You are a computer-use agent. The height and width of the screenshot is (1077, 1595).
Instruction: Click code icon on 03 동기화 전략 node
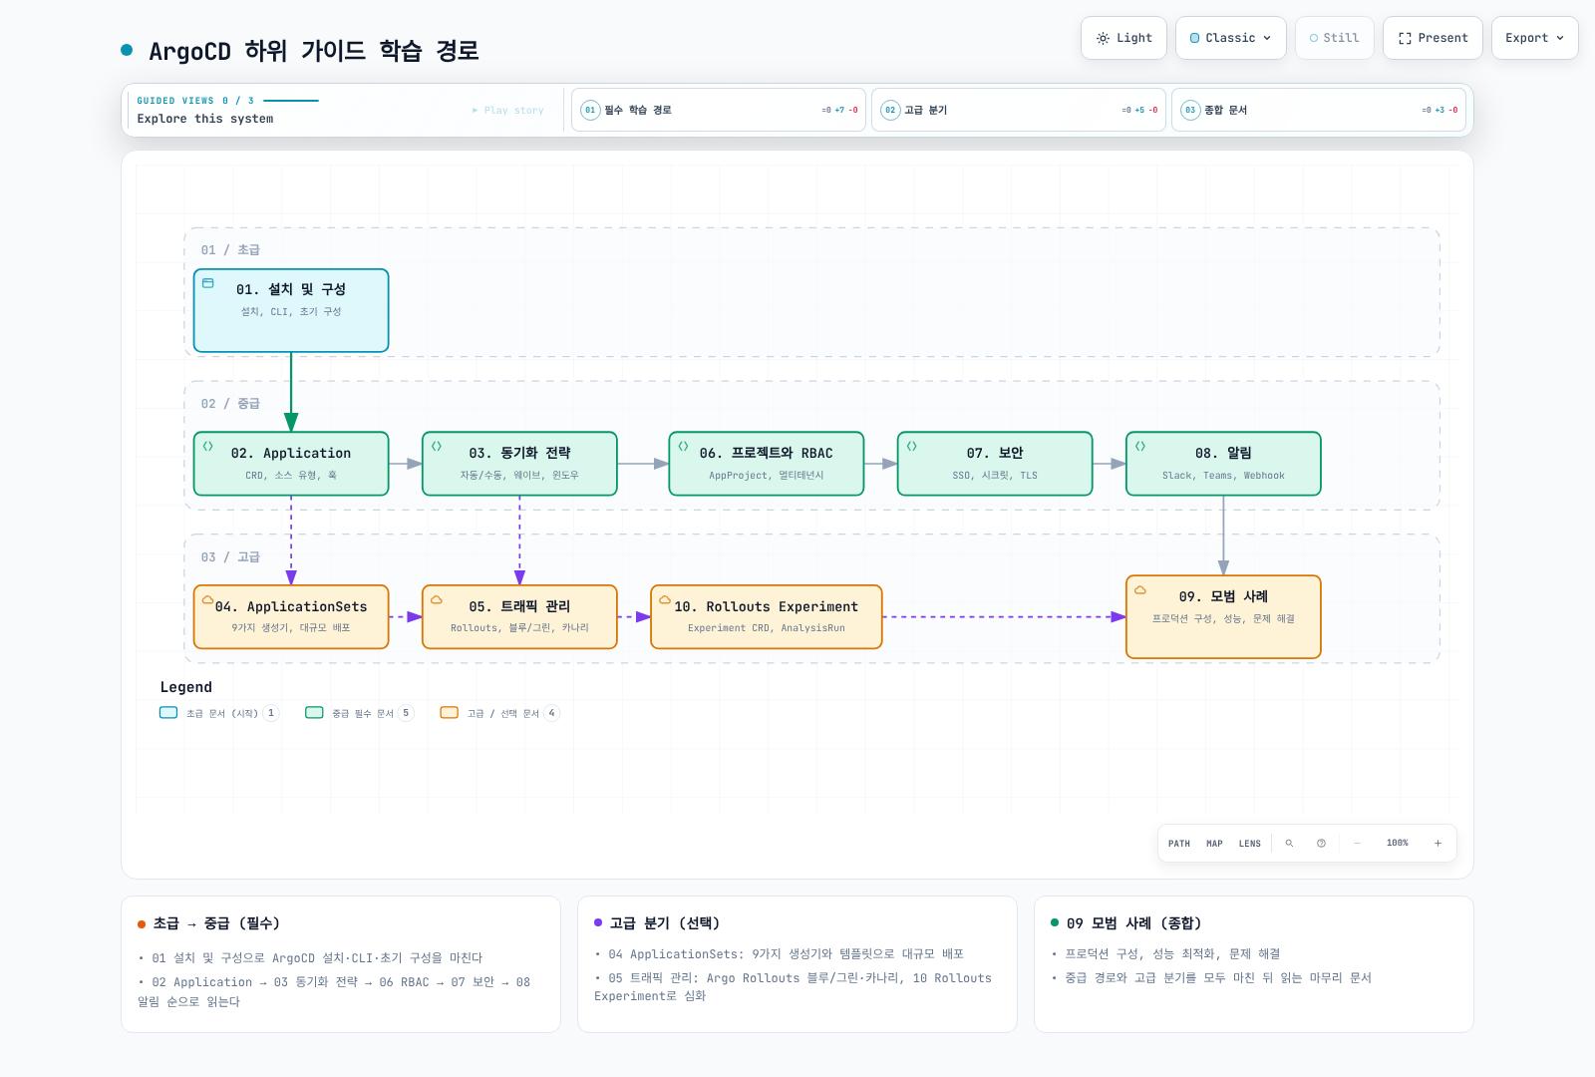pos(437,446)
